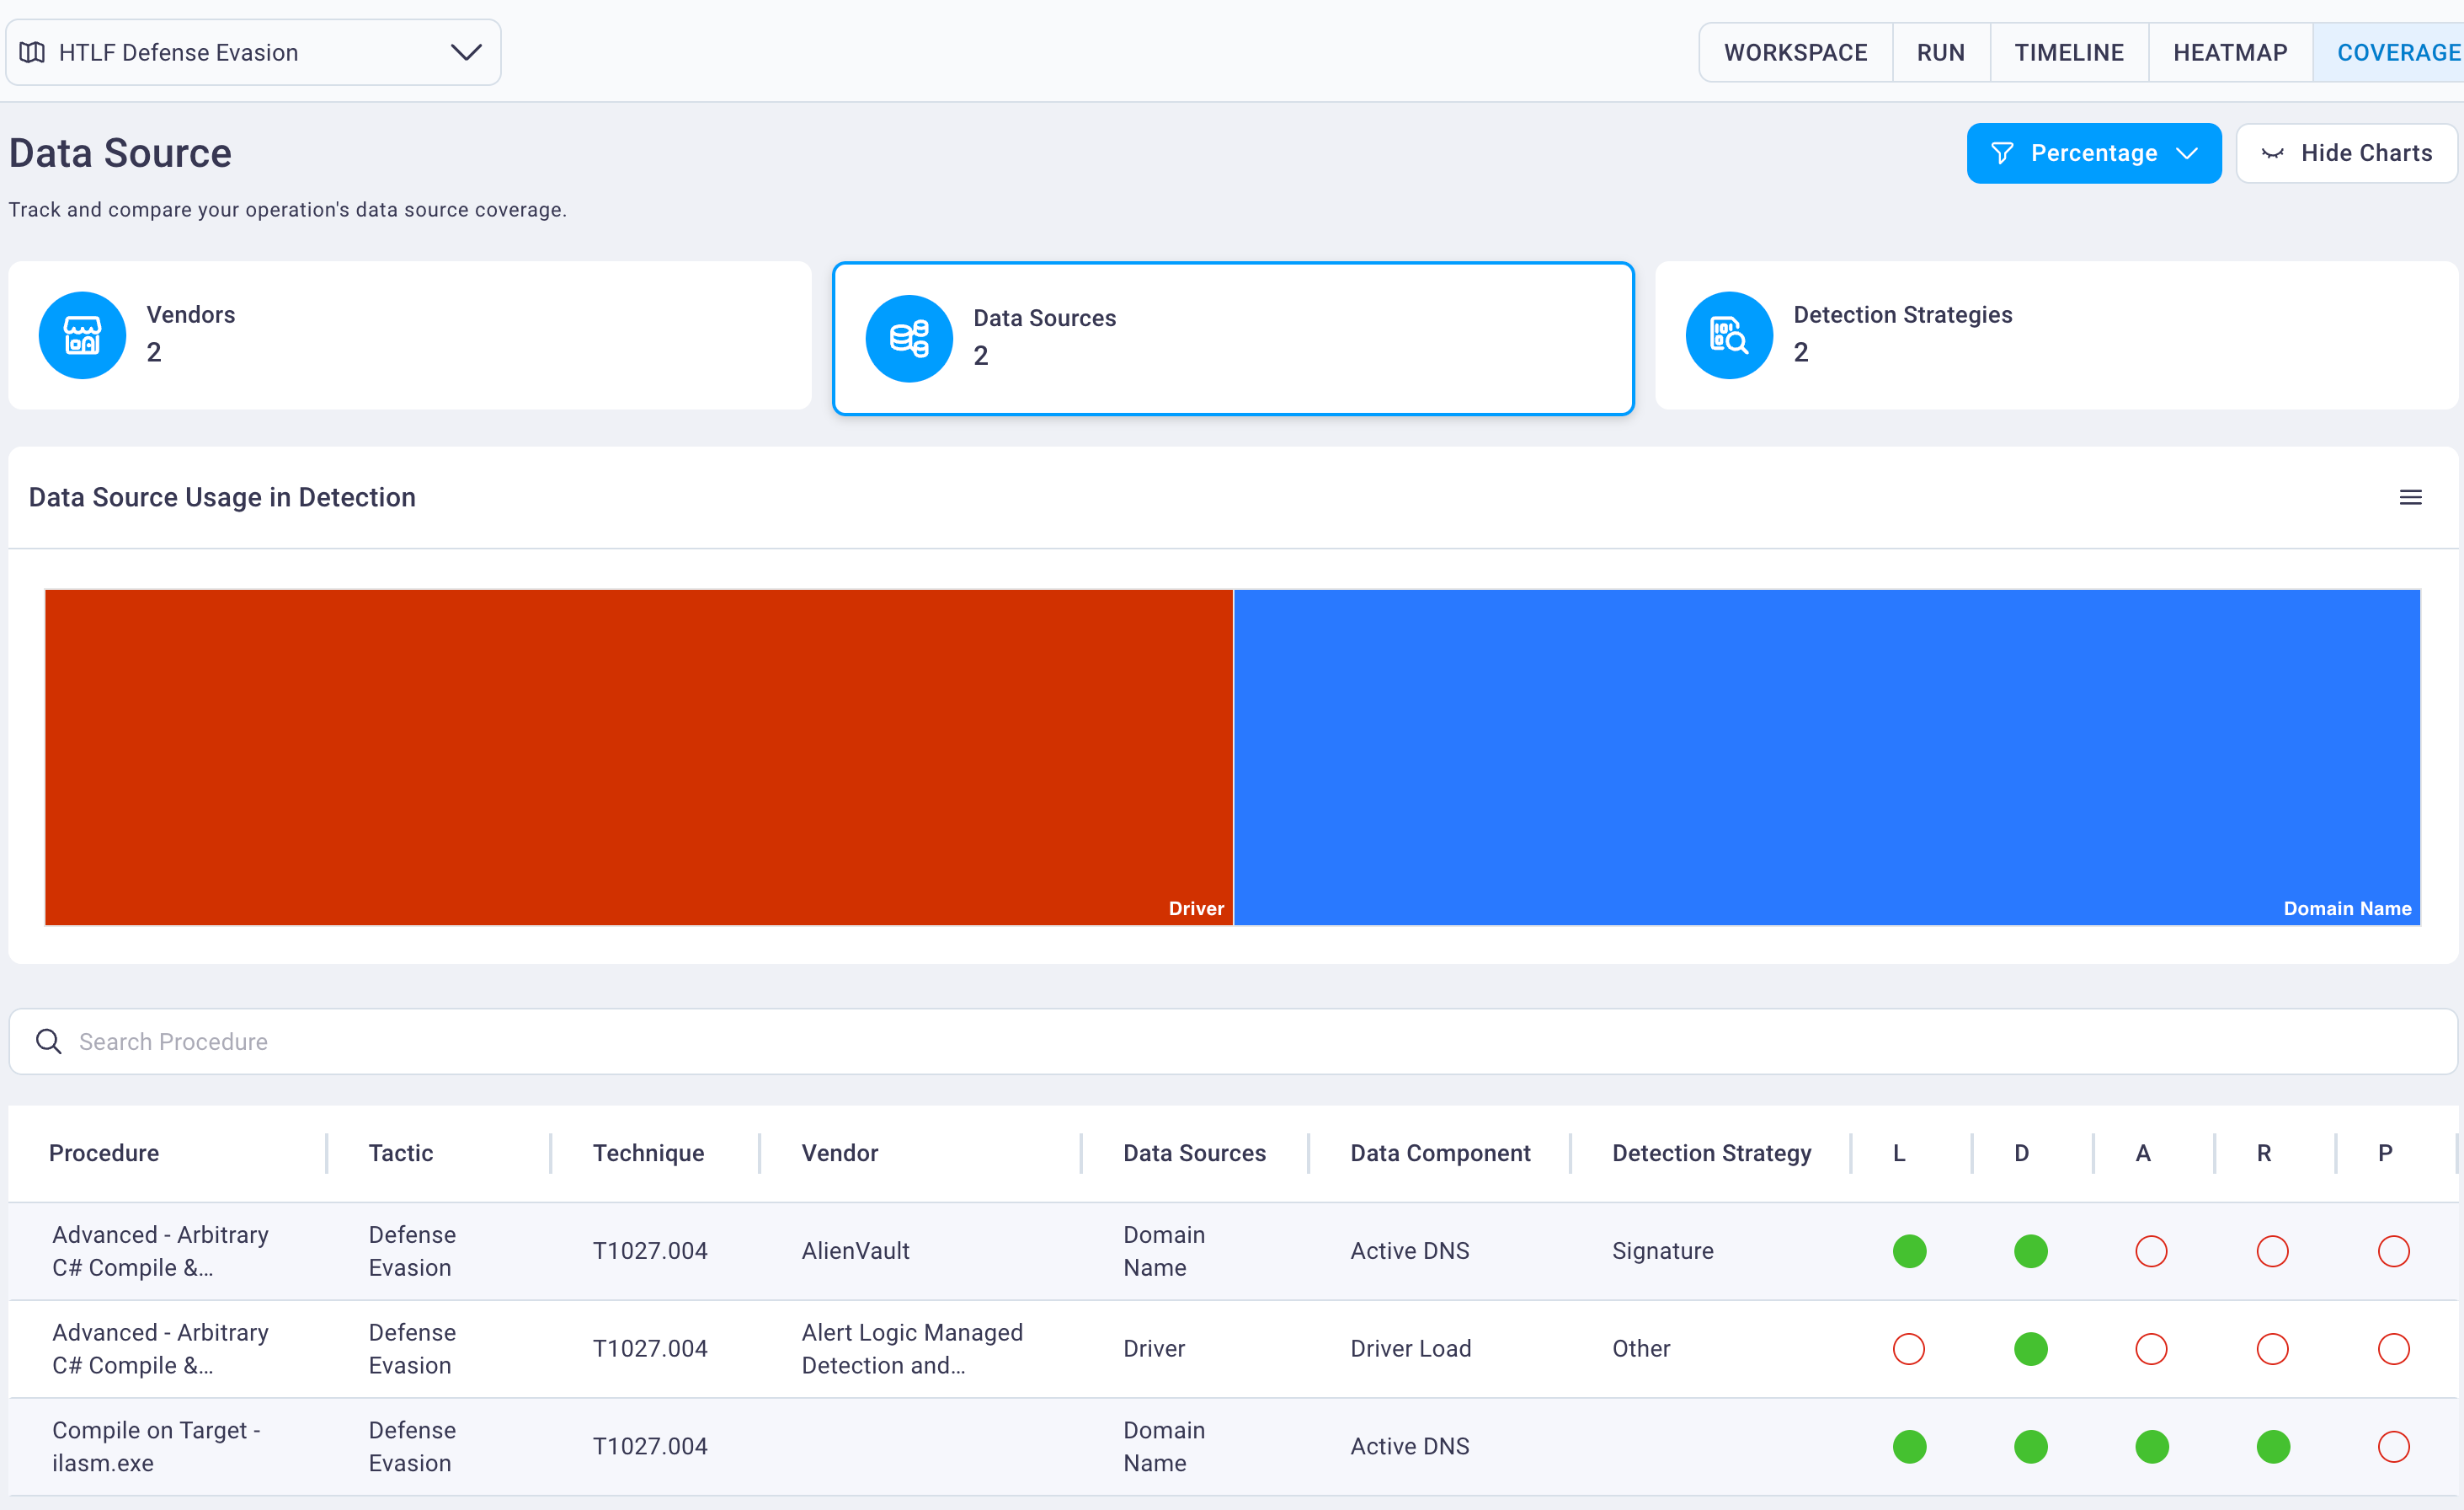Click green D status dot in AlienVault row
This screenshot has height=1510, width=2464.
tap(2030, 1250)
